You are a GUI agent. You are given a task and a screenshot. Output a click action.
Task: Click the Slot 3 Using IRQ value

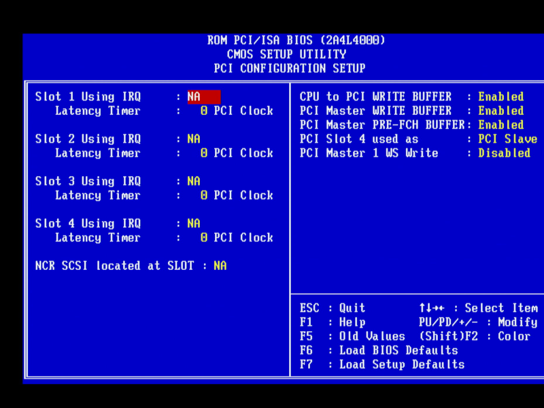click(x=194, y=181)
